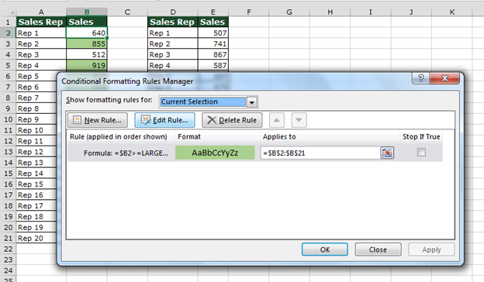Select column D header
The image size is (484, 282).
click(173, 12)
